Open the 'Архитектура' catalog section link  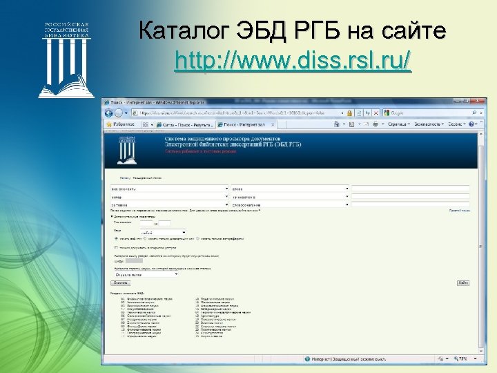(x=210, y=316)
